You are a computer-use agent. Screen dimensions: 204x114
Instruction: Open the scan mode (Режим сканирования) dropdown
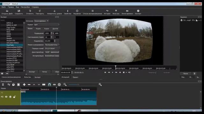[x=52, y=45]
